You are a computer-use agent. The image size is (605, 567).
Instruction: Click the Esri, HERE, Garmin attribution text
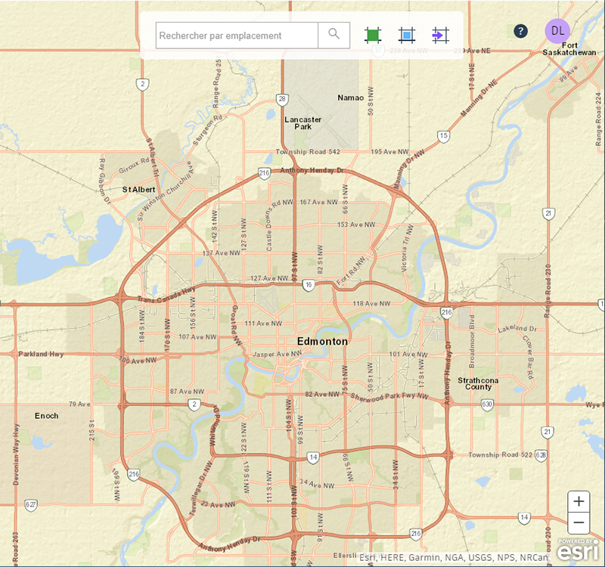click(453, 558)
